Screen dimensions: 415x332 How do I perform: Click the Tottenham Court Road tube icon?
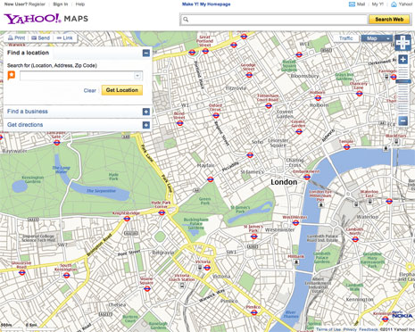click(x=269, y=105)
